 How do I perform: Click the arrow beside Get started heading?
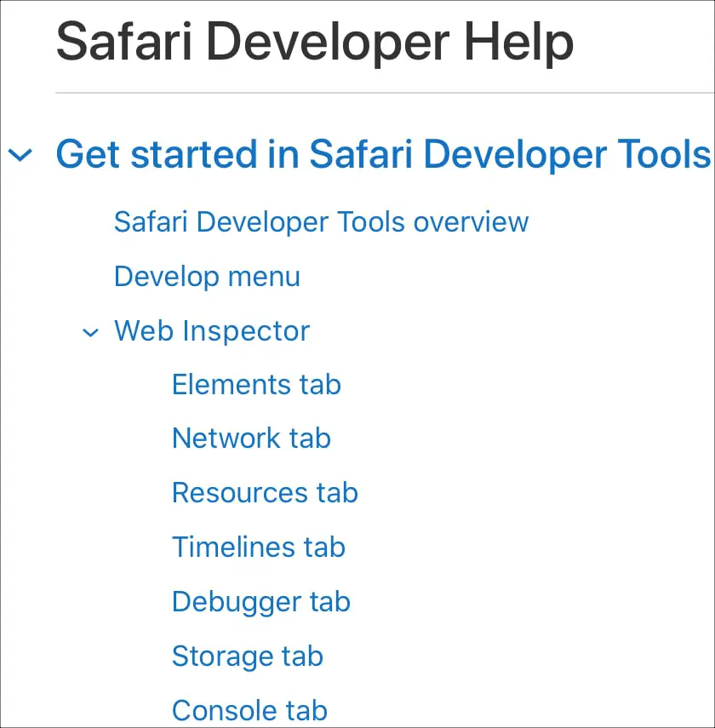point(20,155)
